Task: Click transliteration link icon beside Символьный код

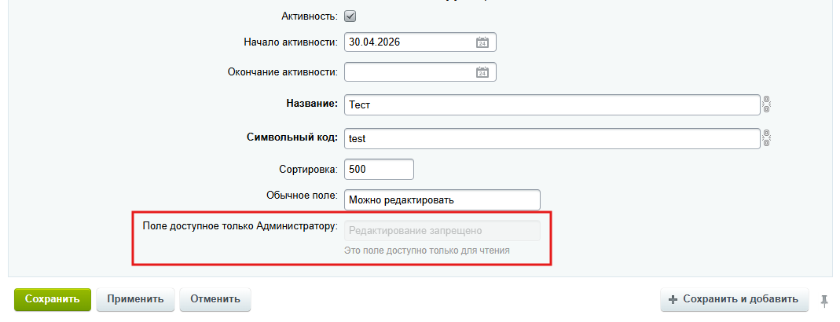Action: pos(766,138)
